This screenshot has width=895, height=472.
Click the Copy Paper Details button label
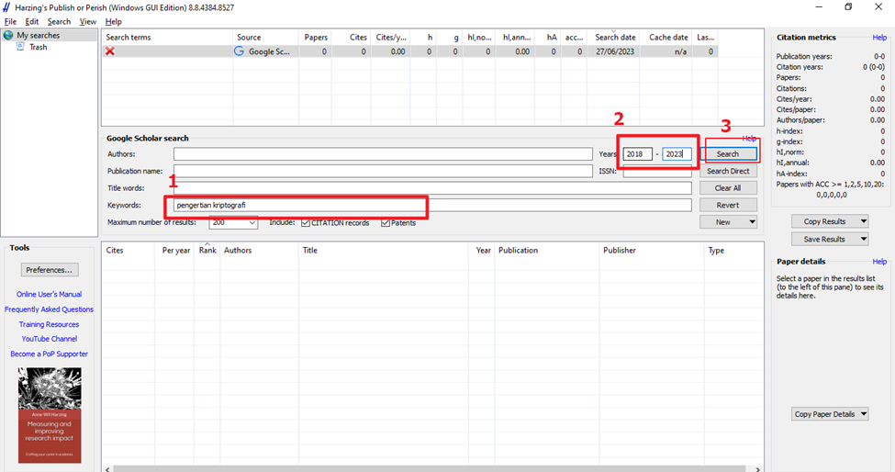coord(825,414)
